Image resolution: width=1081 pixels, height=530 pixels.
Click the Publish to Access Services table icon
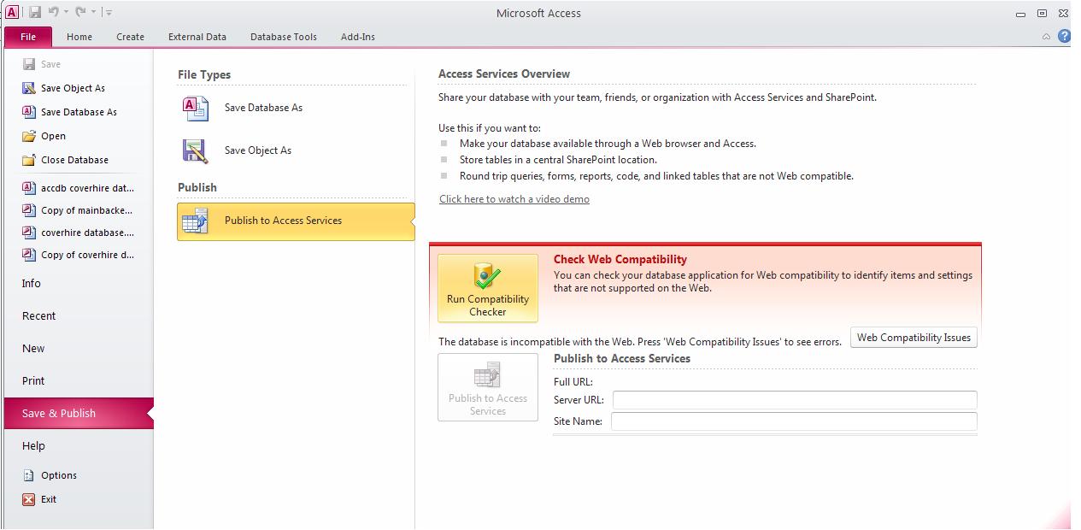195,221
